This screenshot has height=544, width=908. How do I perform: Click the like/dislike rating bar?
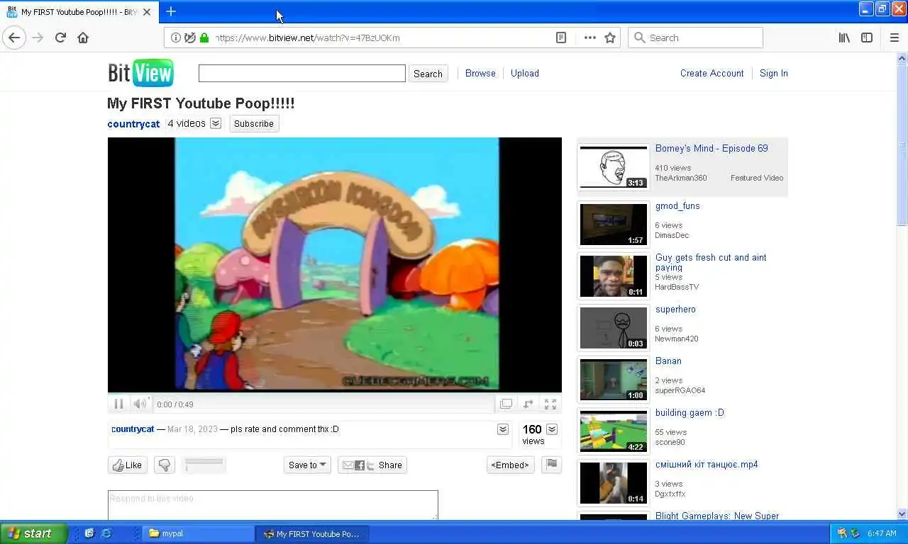coord(204,465)
